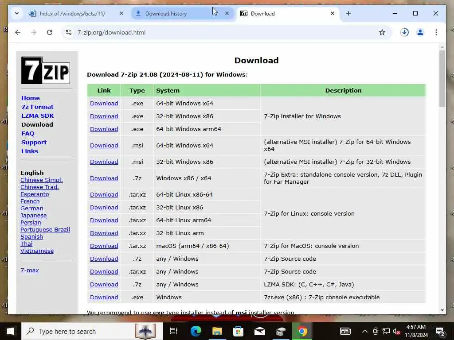454x340 pixels.
Task: Download .exe for 32-bit Windows x86
Action: click(104, 116)
